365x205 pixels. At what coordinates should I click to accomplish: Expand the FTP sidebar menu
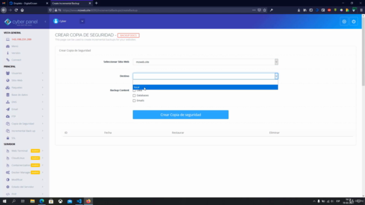24,116
